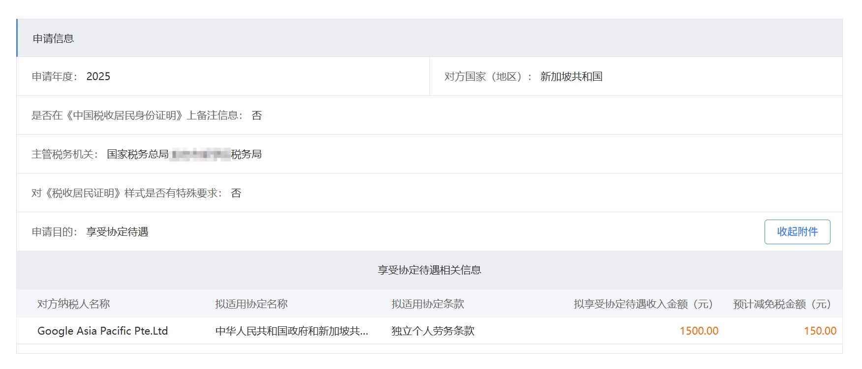Click the 拟适用协定条款 column header
This screenshot has height=369, width=862.
[428, 304]
